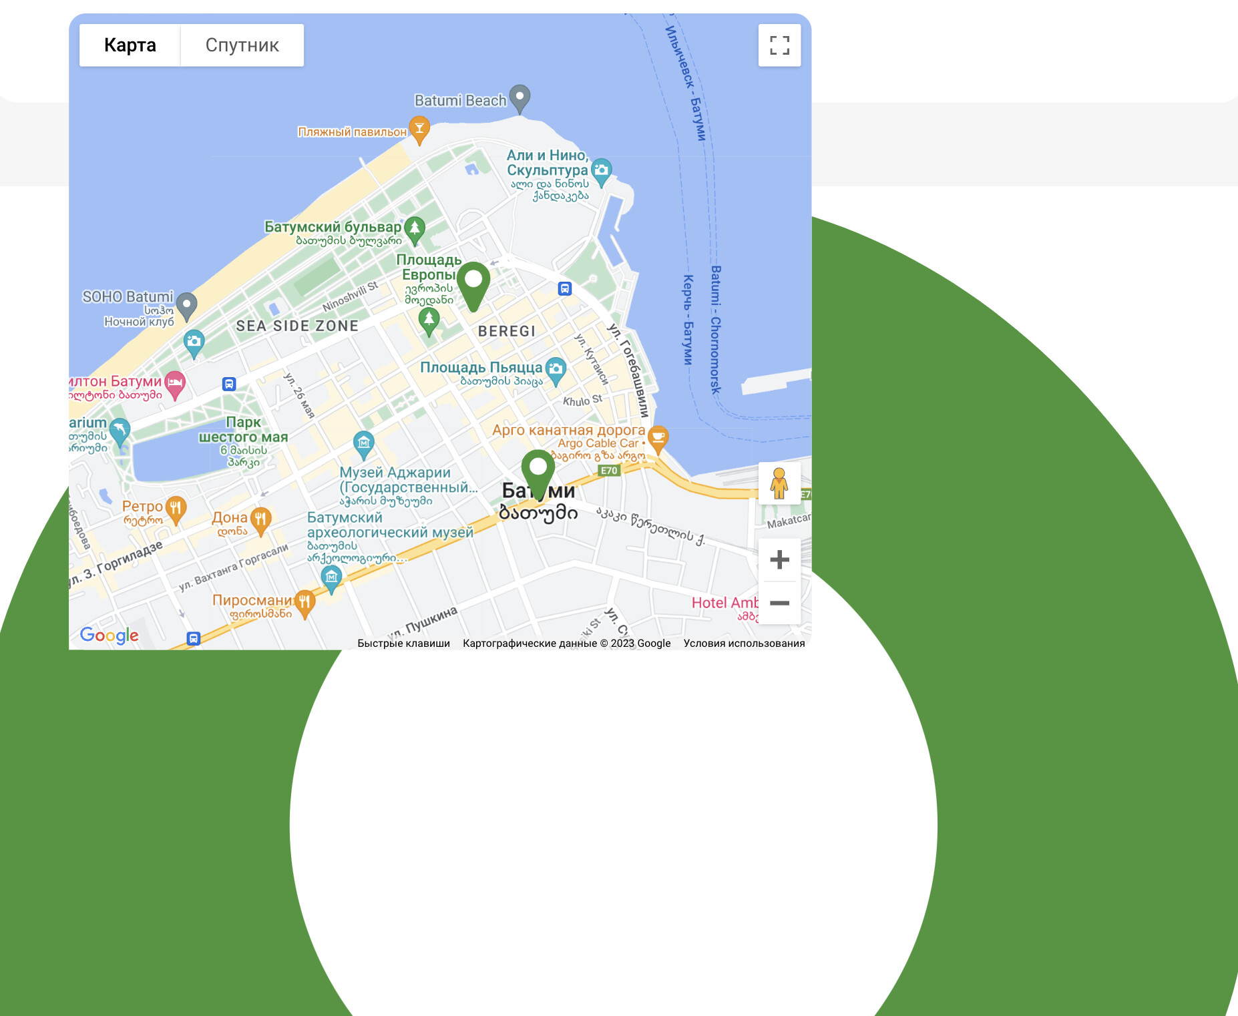This screenshot has width=1238, height=1016.
Task: Select the Батумский бульвар park pin
Action: [x=415, y=230]
